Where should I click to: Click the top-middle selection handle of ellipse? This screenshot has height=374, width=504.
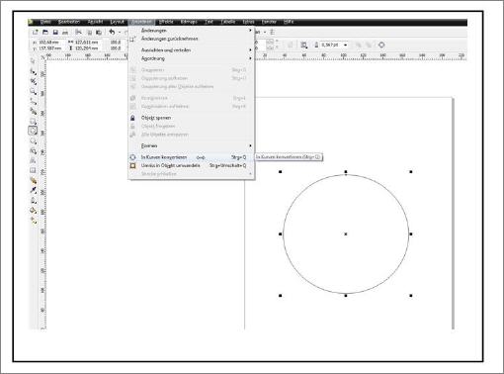coord(346,172)
